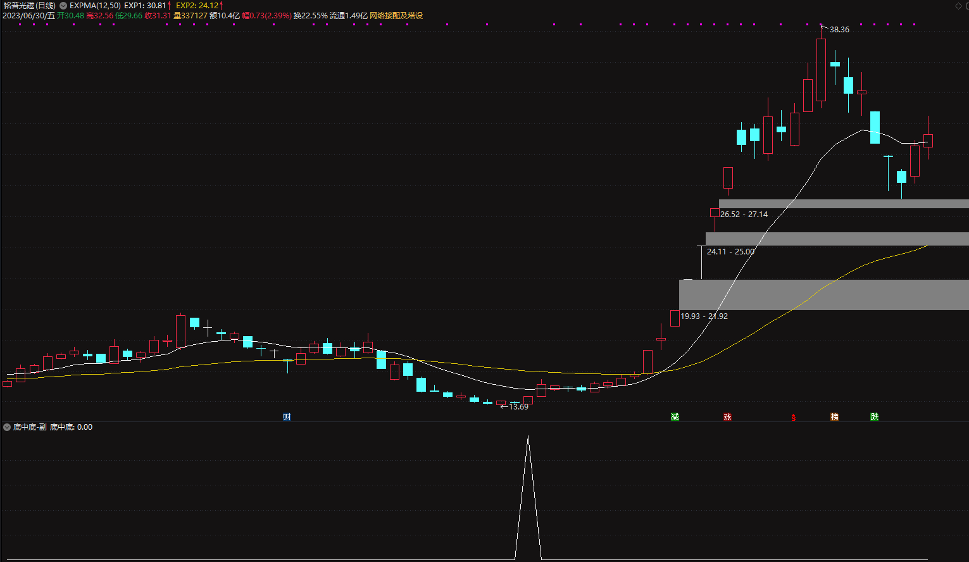
Task: Click change 幅0.73(2.39%)
Action: coord(266,15)
